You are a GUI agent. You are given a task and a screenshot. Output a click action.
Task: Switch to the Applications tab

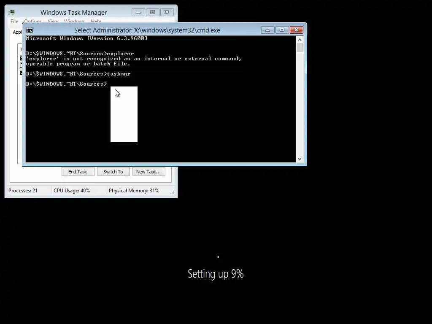tap(16, 32)
